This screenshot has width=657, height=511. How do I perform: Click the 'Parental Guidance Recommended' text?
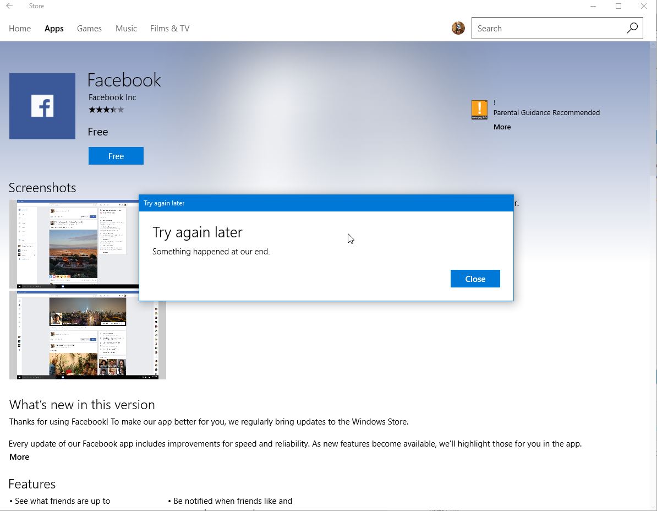[x=546, y=113]
